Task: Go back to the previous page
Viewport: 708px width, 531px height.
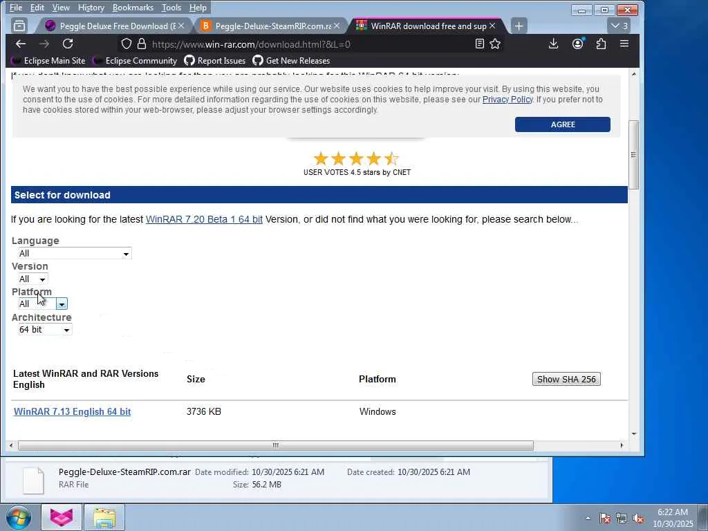Action: coord(21,44)
